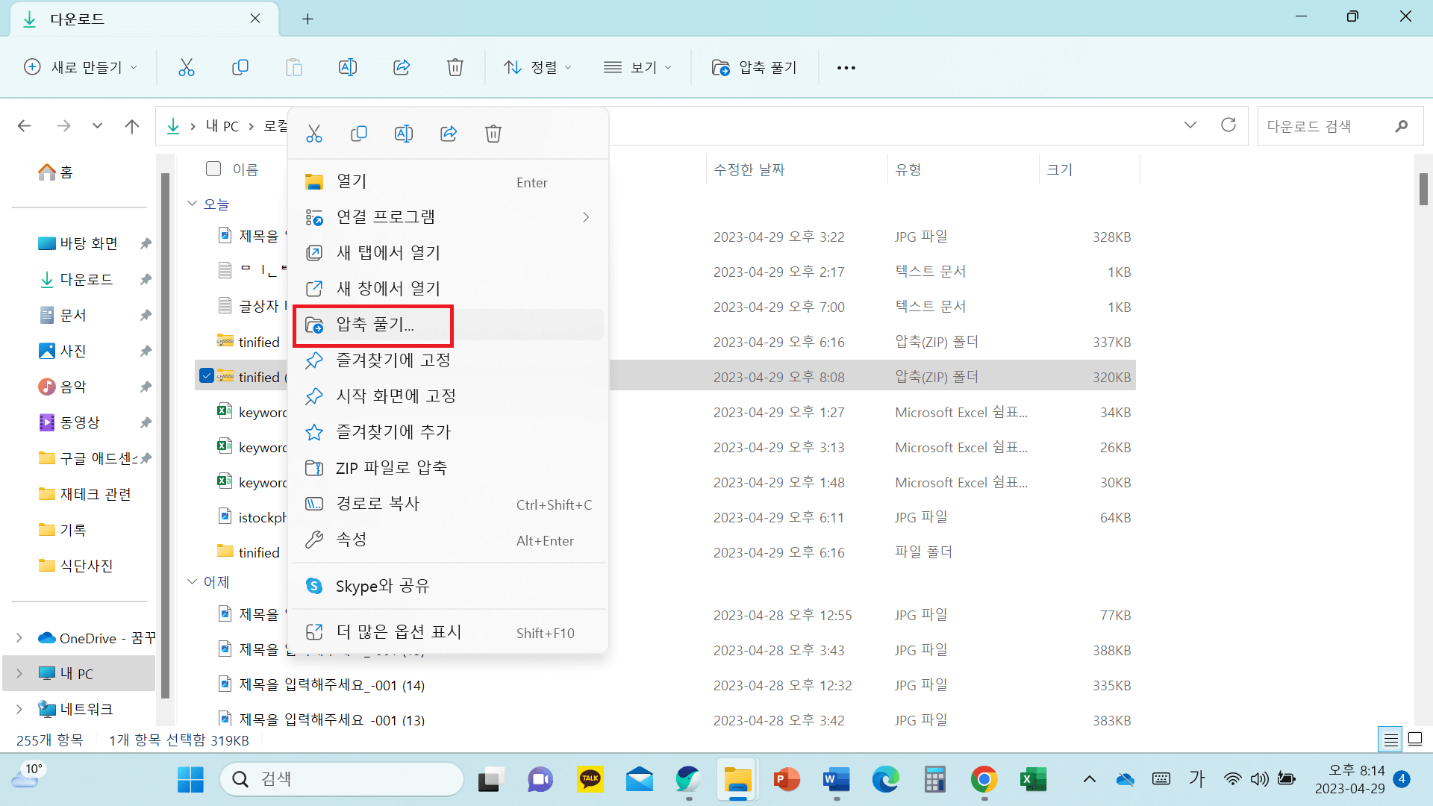Collapse the 어제 group
Viewport: 1433px width, 806px height.
coord(192,581)
